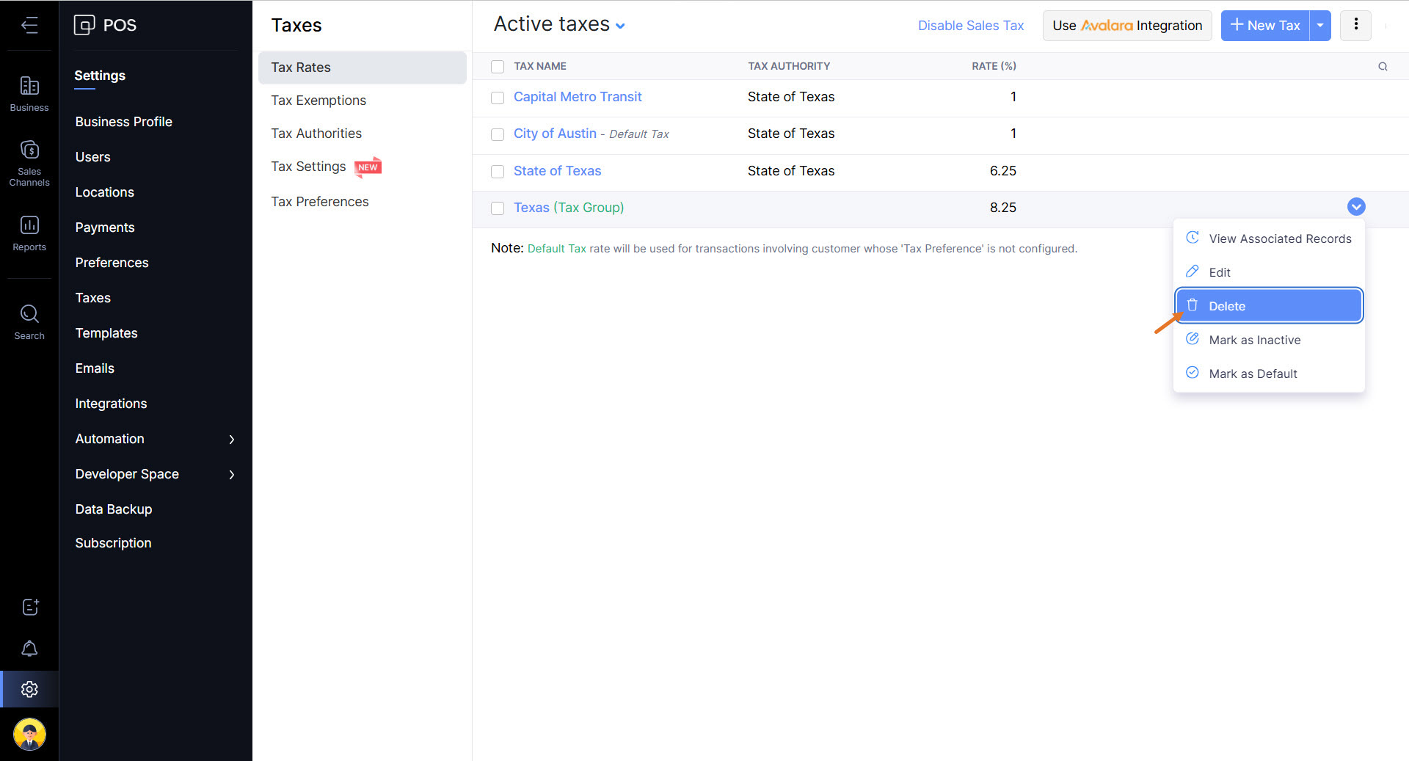
Task: Tick the State of Texas row checkbox
Action: coord(498,172)
